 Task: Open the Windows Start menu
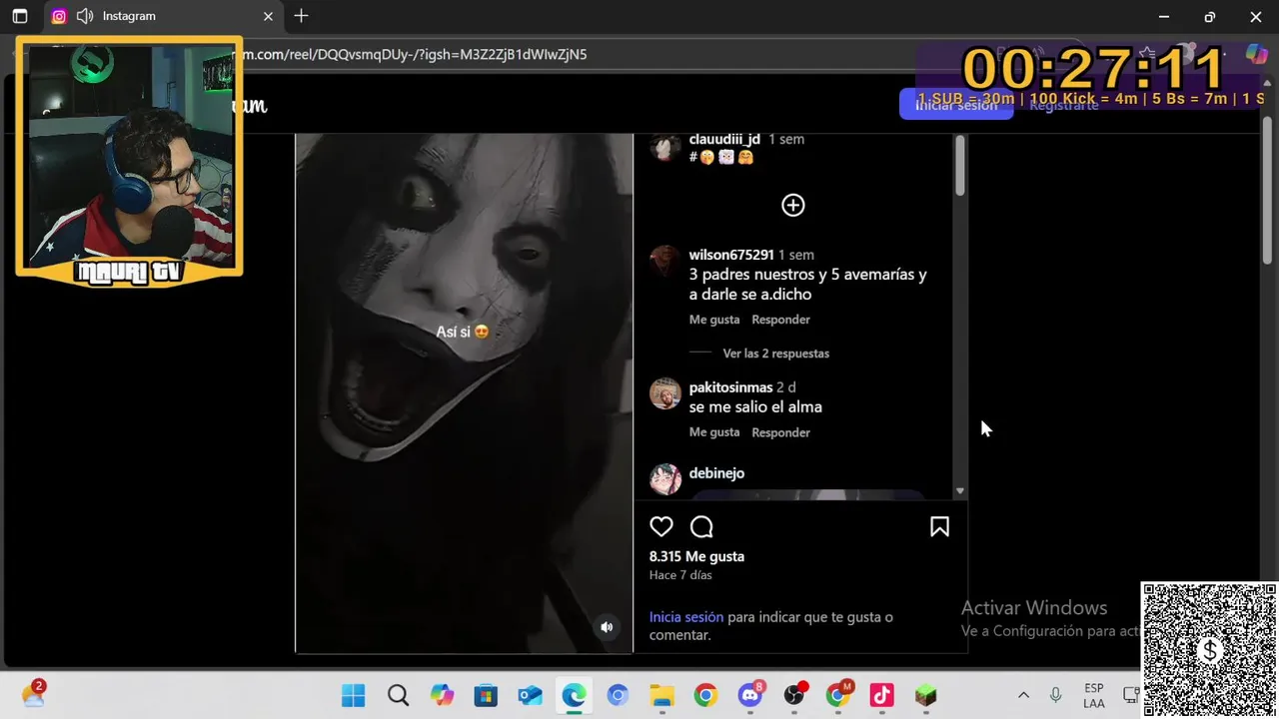tap(353, 696)
